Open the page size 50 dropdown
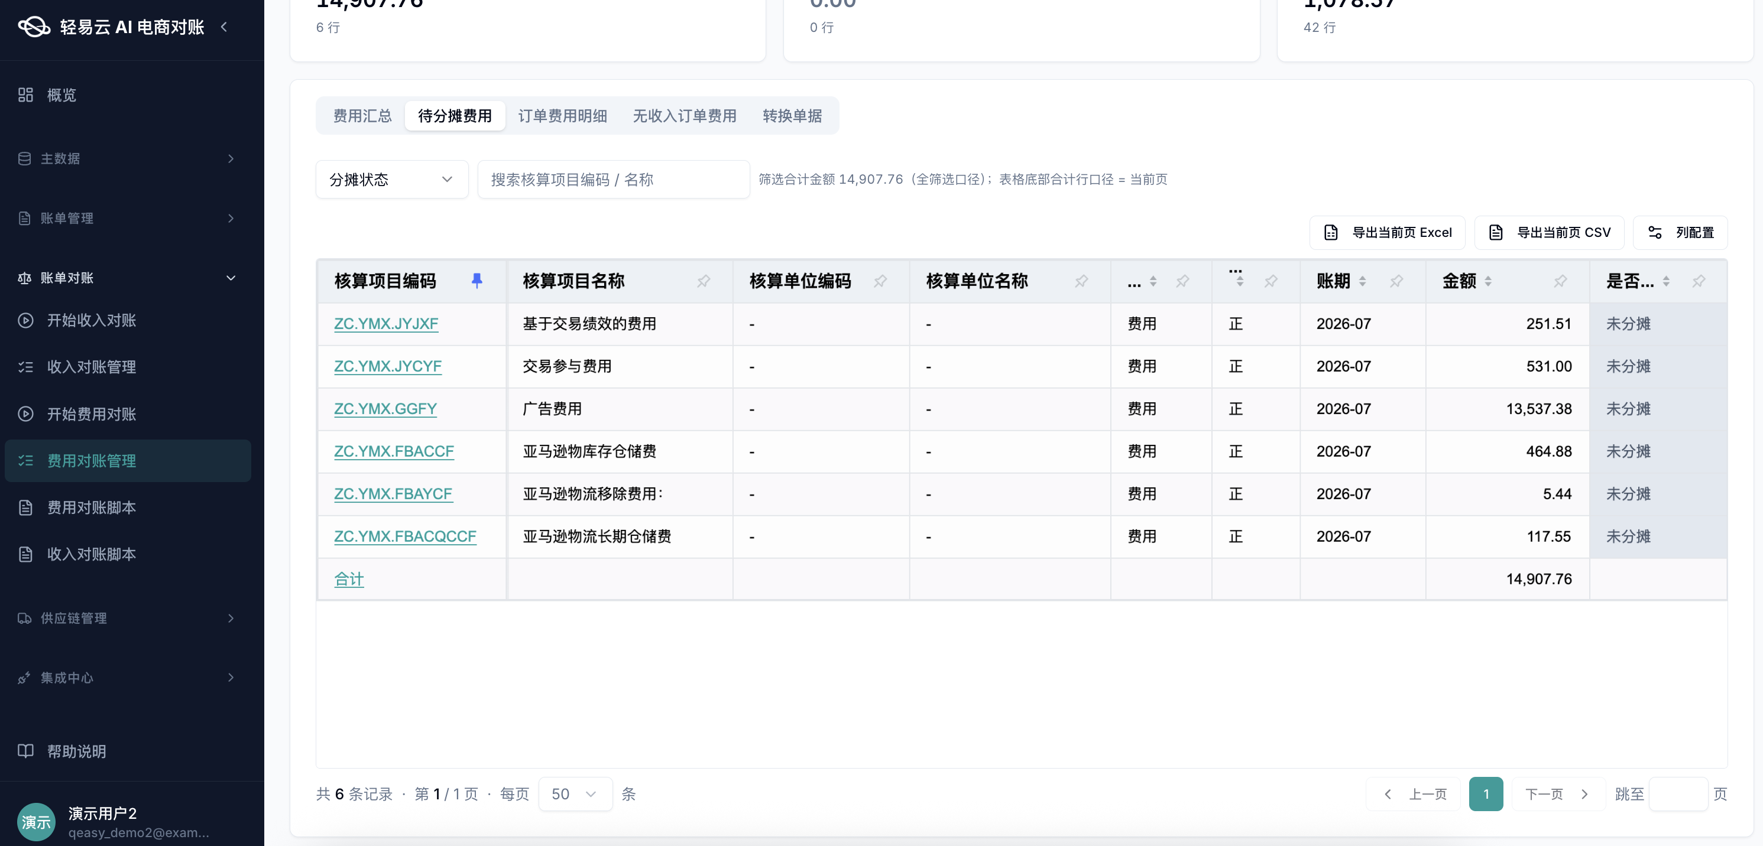The image size is (1763, 846). (x=575, y=794)
